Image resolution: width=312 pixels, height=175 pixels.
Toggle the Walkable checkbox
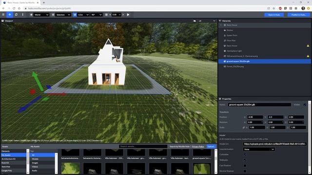point(245,160)
